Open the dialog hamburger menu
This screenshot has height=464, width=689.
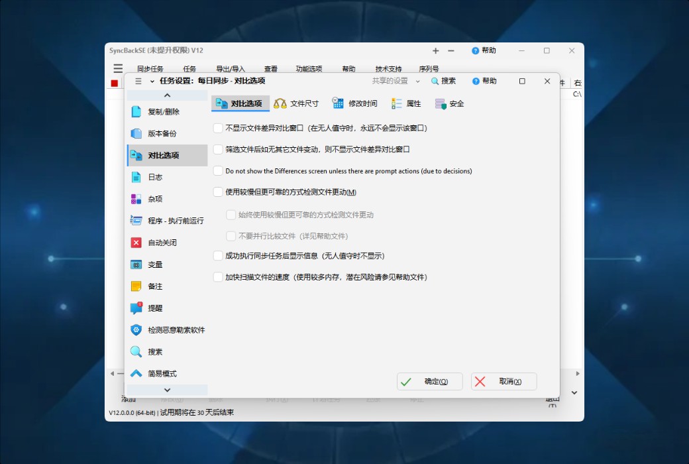coord(138,81)
